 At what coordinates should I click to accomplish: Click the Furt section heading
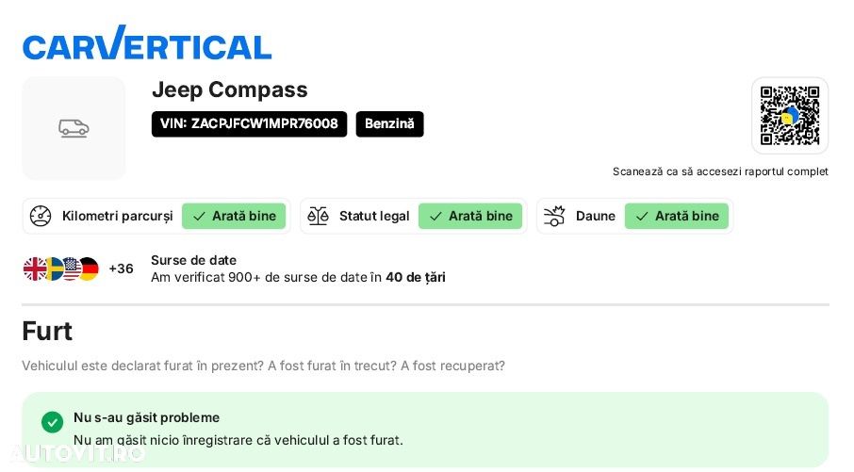[47, 331]
